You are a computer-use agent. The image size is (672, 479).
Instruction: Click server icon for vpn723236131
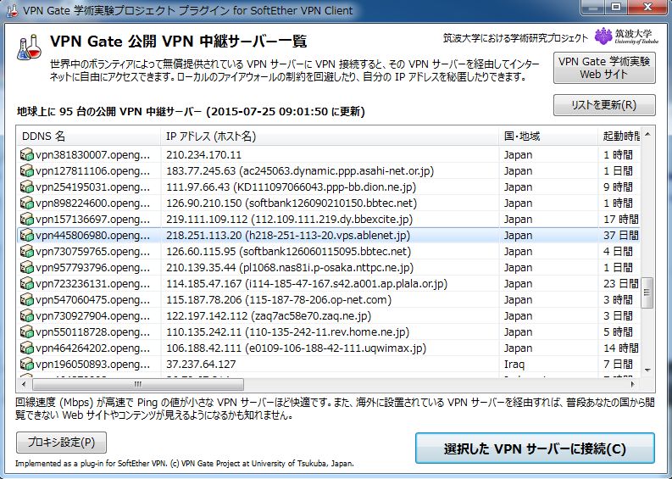pos(27,283)
